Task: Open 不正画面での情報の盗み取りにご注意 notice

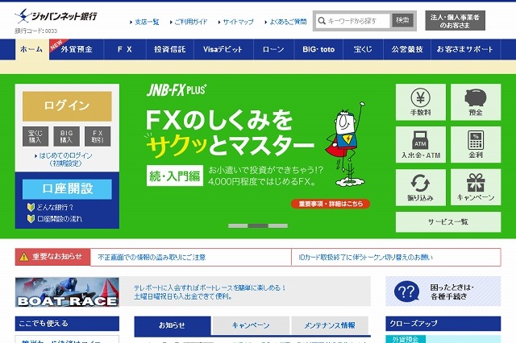Action: pos(152,258)
